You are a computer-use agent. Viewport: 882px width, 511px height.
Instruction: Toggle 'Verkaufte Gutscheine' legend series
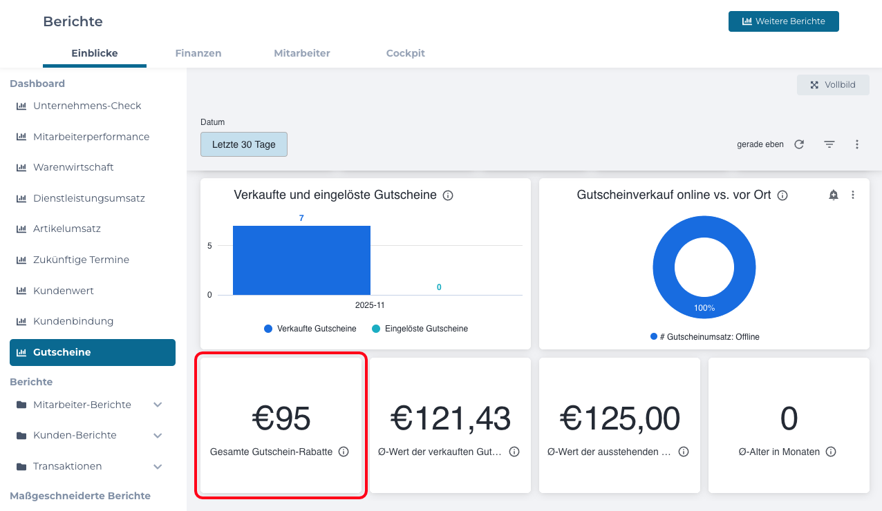tap(310, 329)
